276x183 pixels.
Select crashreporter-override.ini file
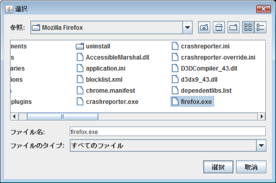point(213,57)
